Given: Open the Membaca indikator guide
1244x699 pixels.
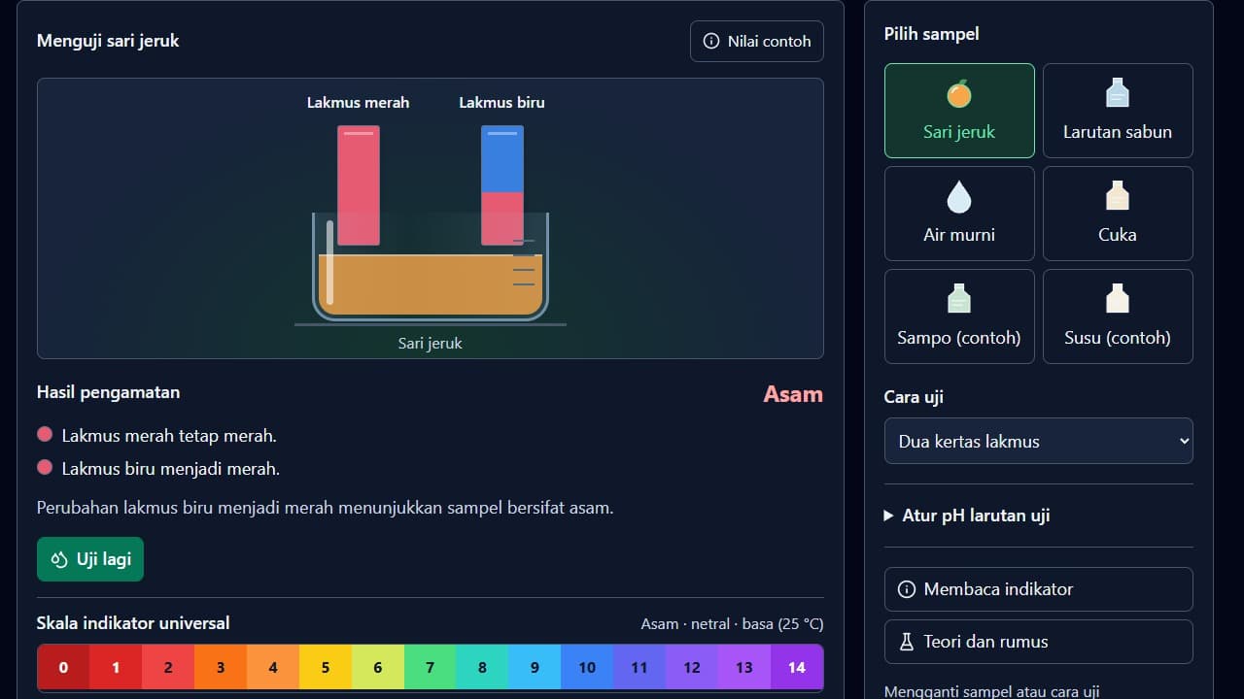Looking at the screenshot, I should [1038, 589].
